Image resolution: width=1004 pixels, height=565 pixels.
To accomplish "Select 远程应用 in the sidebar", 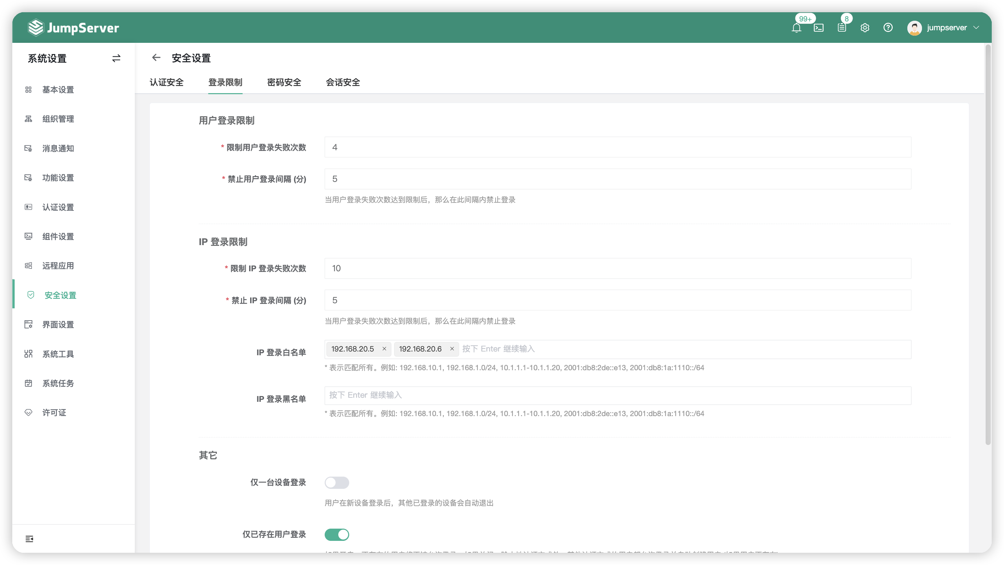I will (59, 266).
